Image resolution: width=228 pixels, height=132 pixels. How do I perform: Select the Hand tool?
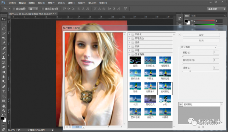click(x=4, y=106)
